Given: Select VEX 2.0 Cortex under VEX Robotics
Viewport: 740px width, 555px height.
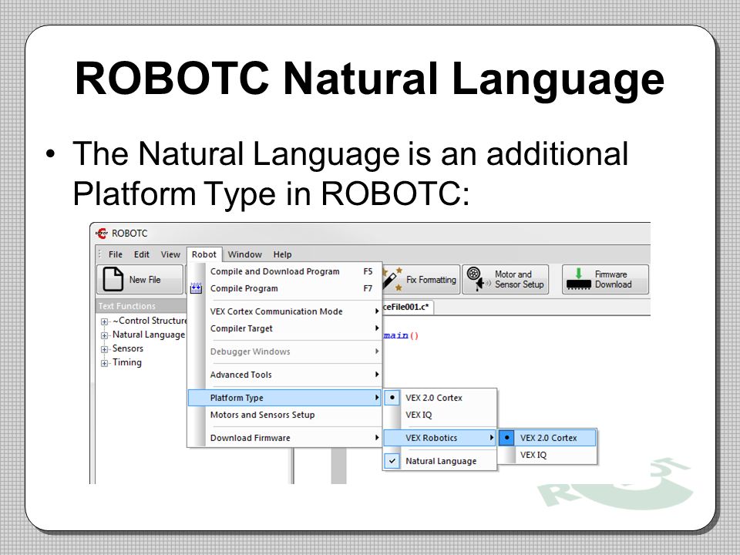Looking at the screenshot, I should coord(548,438).
